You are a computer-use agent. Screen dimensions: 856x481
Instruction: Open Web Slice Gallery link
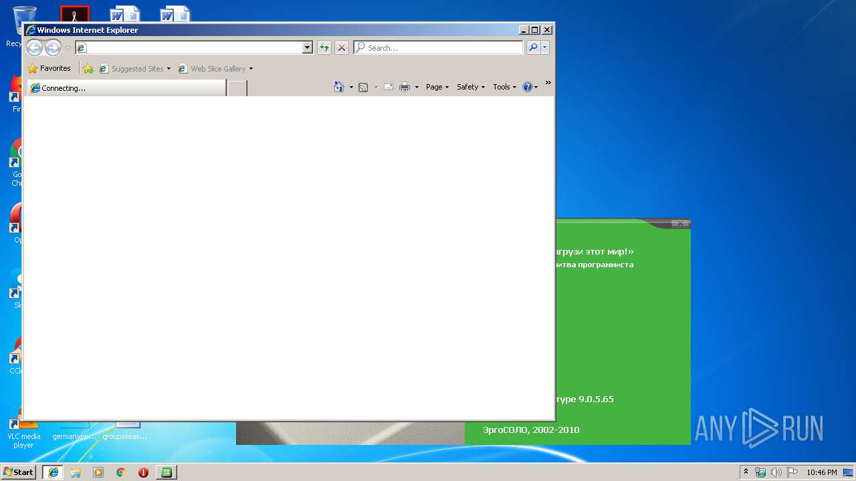click(213, 68)
